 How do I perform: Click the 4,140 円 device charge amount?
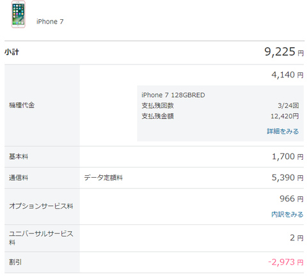coord(287,75)
